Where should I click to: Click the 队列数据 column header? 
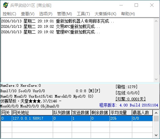[62, 113]
